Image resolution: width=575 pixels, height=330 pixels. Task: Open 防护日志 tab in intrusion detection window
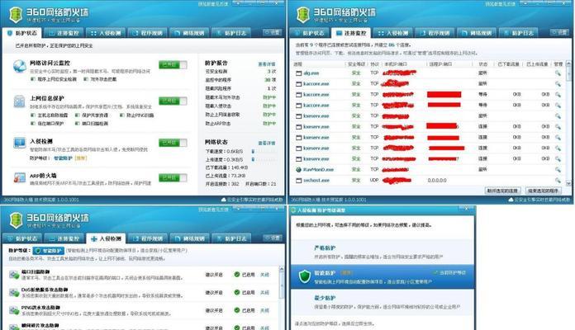tap(231, 238)
